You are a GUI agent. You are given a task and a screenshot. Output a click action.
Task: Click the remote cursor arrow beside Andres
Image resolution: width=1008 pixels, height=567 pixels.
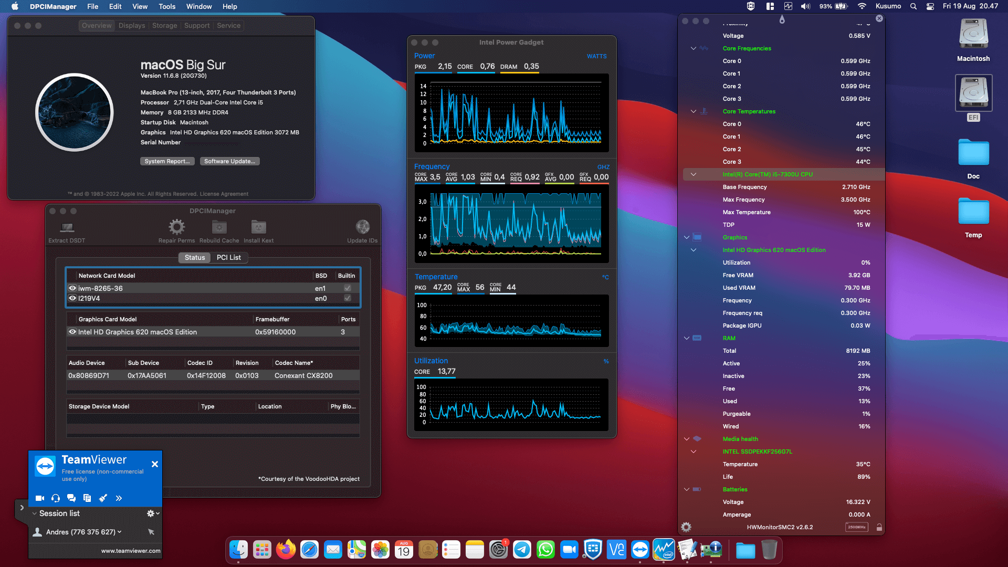pos(151,532)
